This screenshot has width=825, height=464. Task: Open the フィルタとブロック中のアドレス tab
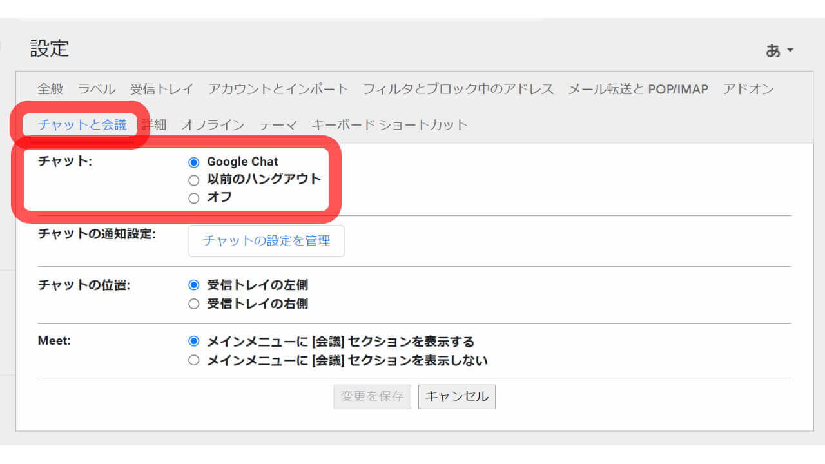(x=461, y=89)
